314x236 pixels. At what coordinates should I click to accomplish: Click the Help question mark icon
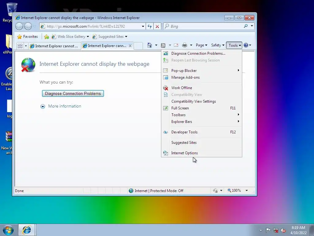[246, 45]
